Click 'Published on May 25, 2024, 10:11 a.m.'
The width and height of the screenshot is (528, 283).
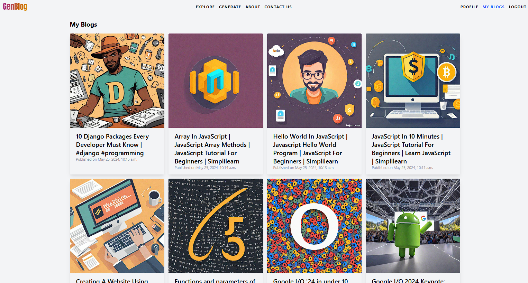tap(402, 168)
